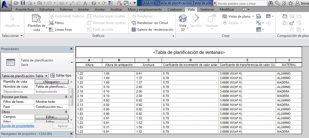Open the Gestionar ribbon tab
Image resolution: width=309 pixels, height=138 pixels.
(x=207, y=9)
